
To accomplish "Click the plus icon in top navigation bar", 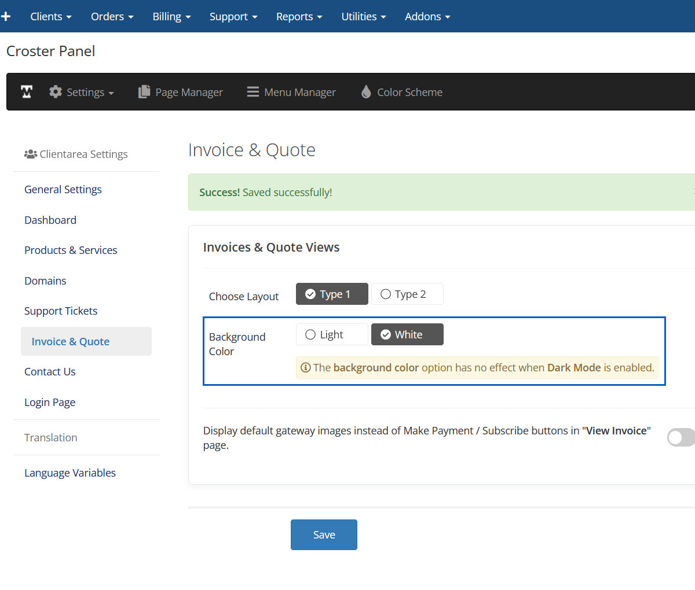I will tap(6, 16).
